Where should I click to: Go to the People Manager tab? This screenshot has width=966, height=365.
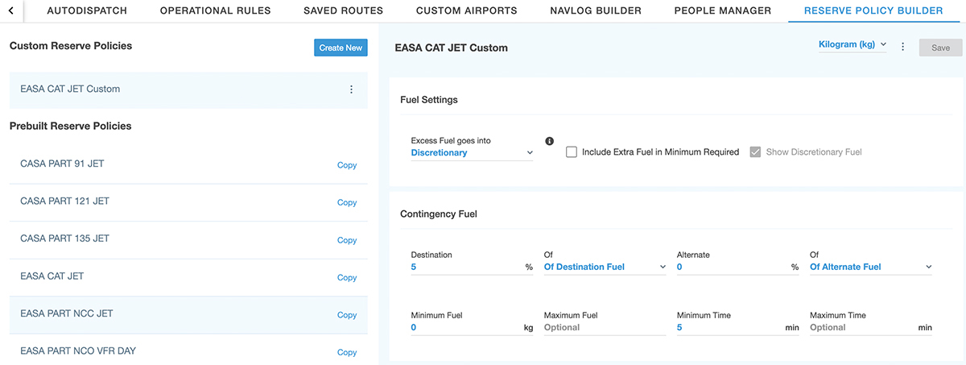pyautogui.click(x=722, y=11)
